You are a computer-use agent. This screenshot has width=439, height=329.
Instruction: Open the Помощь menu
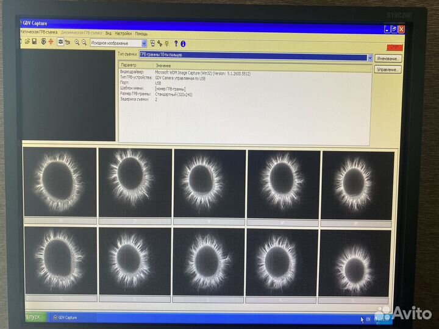tap(141, 34)
